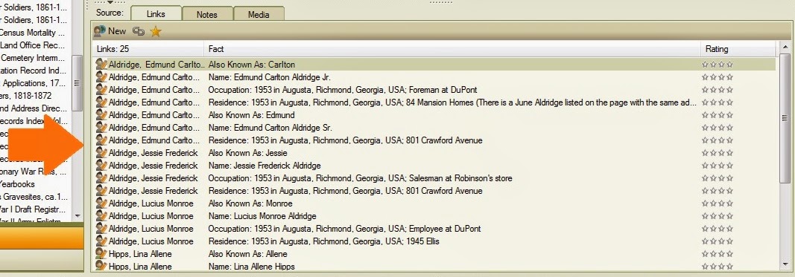
Task: Select 'Applications, 17...' source in left list
Action: click(x=33, y=83)
